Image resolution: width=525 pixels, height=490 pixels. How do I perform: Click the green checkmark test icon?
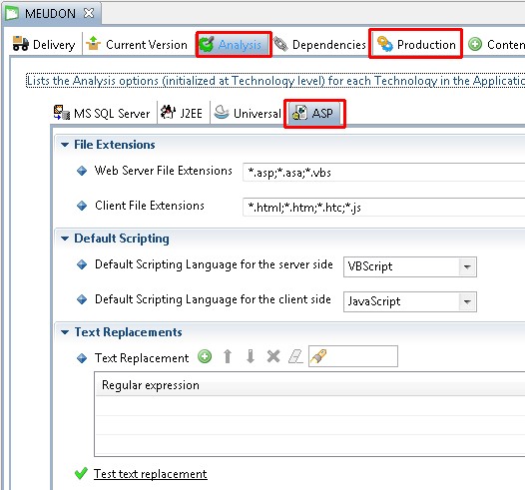click(x=81, y=474)
